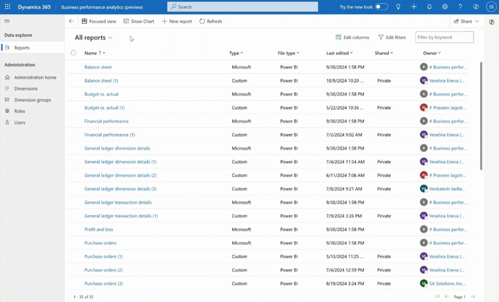Screen dimensions: 499x302
Task: Click the Reports icon in Data explorer
Action: [7, 48]
